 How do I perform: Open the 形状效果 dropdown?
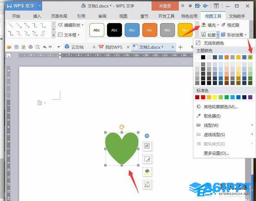[x=234, y=35]
